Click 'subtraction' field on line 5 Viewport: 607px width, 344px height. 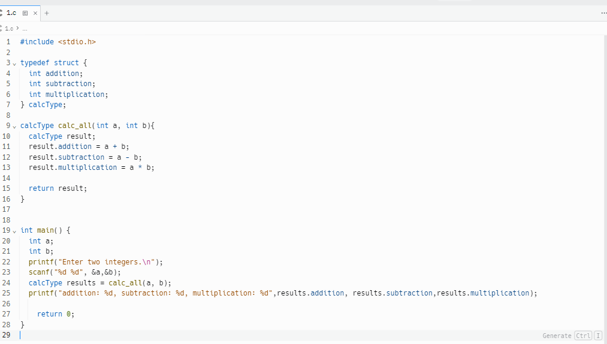(68, 84)
